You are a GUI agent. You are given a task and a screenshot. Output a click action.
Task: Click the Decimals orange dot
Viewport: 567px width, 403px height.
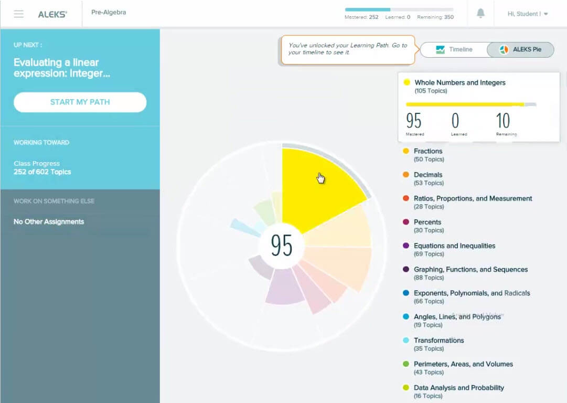[x=406, y=174]
